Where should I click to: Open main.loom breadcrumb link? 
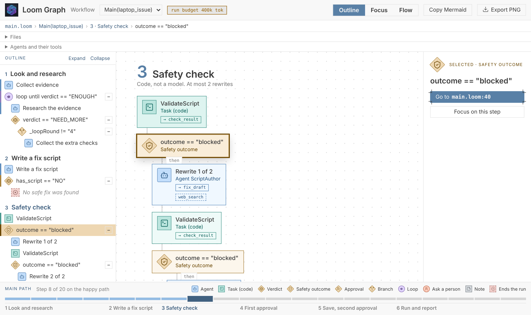point(19,26)
